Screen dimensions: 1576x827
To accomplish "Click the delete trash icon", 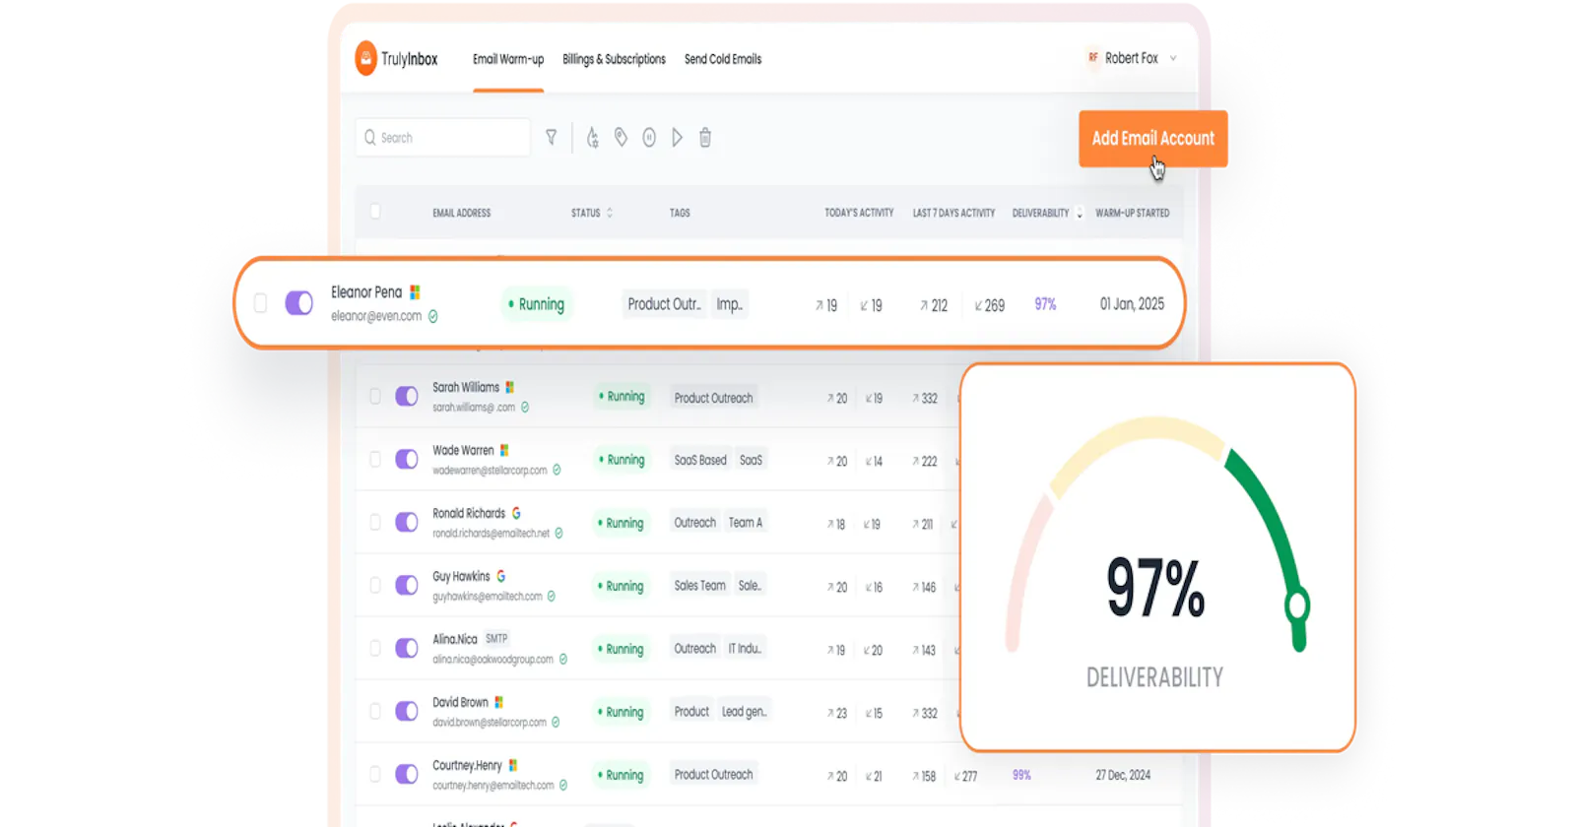I will [x=705, y=138].
